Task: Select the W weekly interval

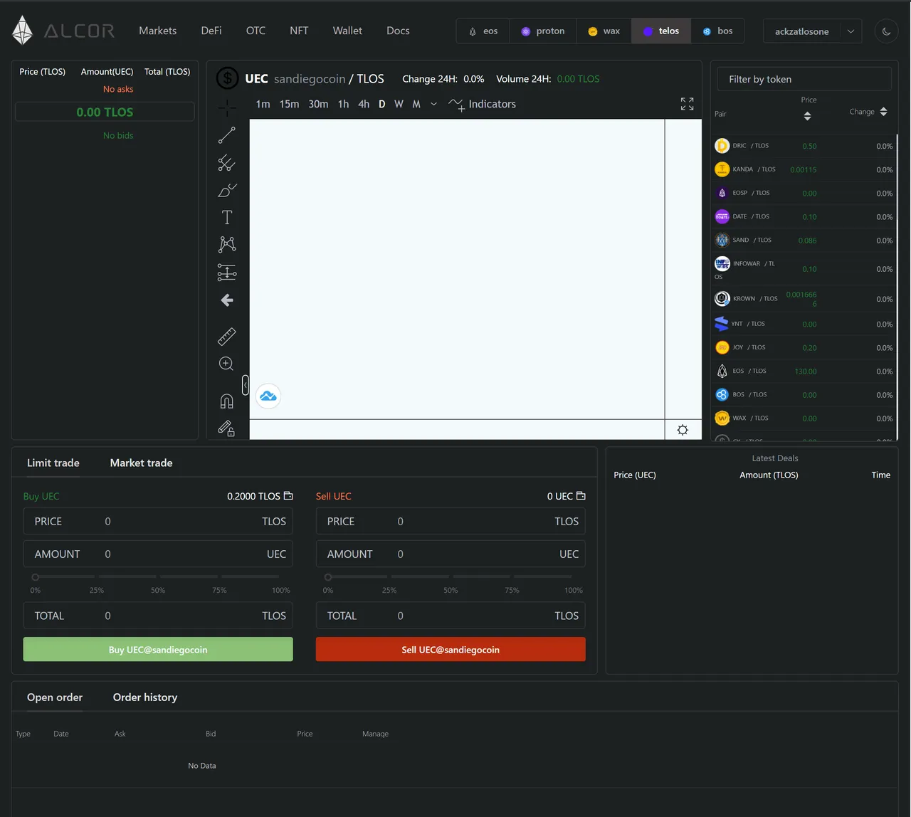Action: [x=399, y=104]
